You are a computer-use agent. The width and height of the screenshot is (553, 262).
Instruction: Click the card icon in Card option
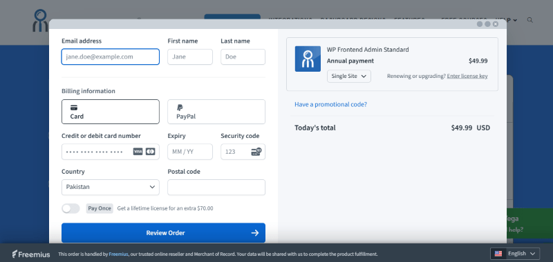click(74, 108)
